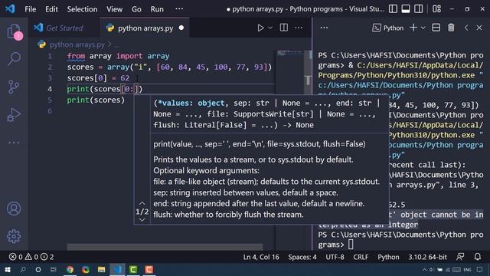
Task: Open the errors and warnings status item
Action: click(31, 257)
